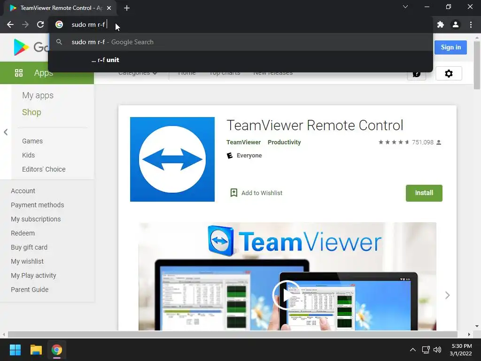Click the vertical scrollbar down arrow

coord(477,326)
